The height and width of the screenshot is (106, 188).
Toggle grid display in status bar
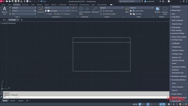140,104
